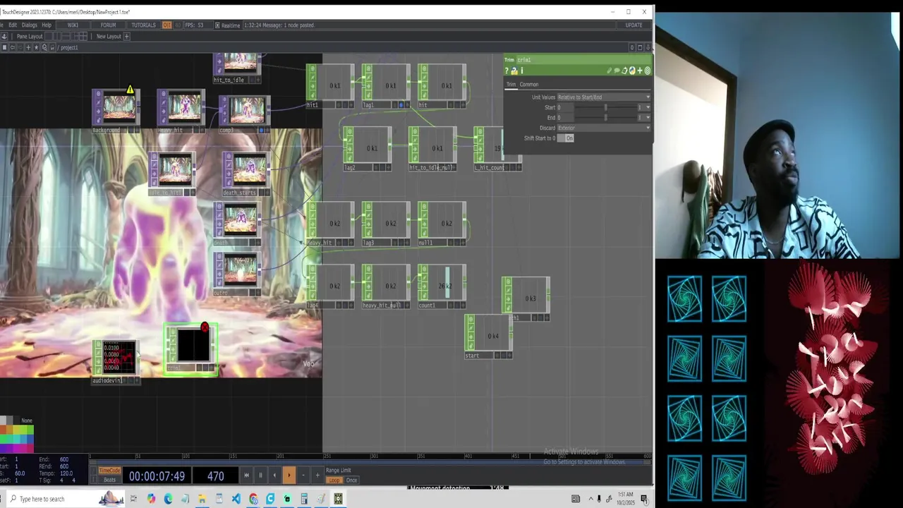The width and height of the screenshot is (903, 508).
Task: Open the operator help question mark icon
Action: (507, 71)
